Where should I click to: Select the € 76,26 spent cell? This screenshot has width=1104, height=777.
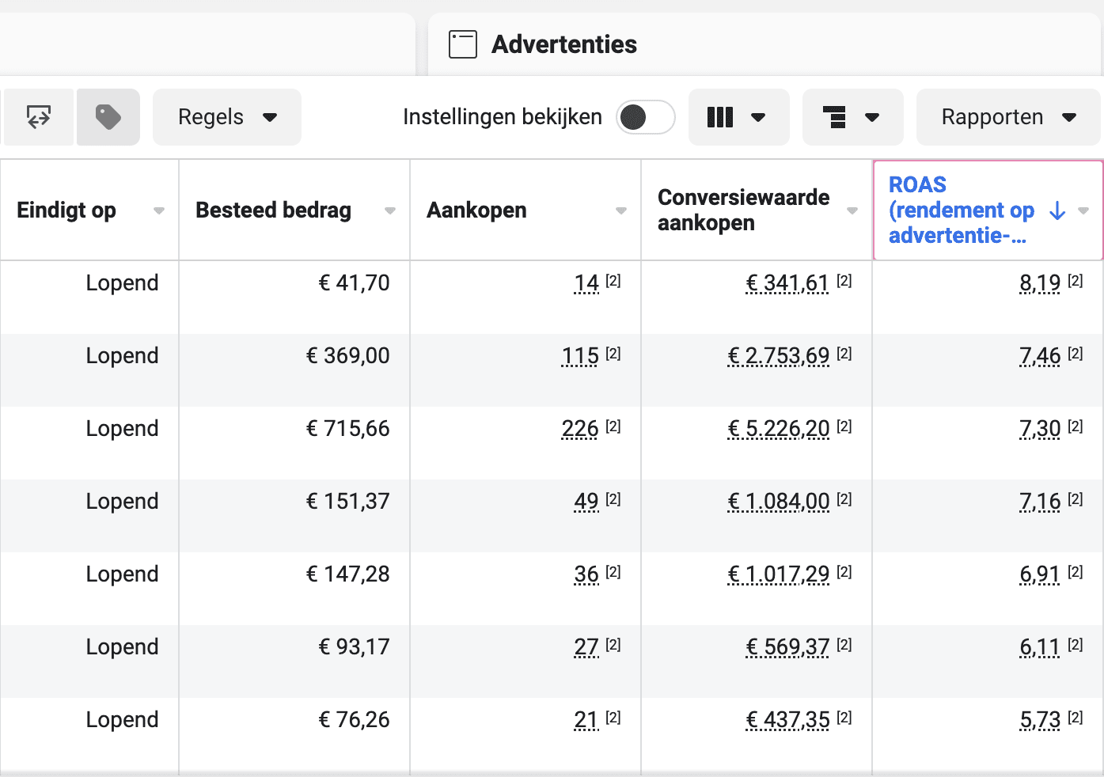click(294, 733)
